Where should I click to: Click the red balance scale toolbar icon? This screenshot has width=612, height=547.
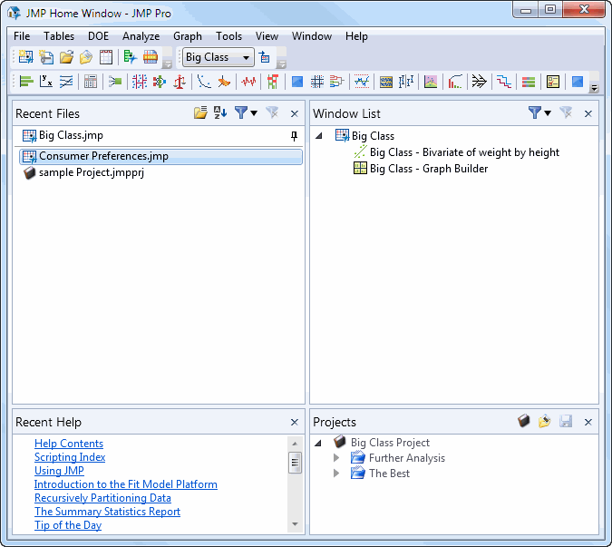click(180, 82)
